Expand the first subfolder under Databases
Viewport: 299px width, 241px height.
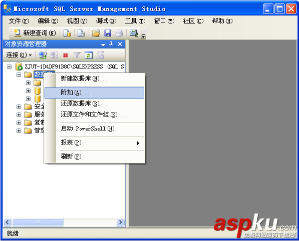tap(29, 82)
